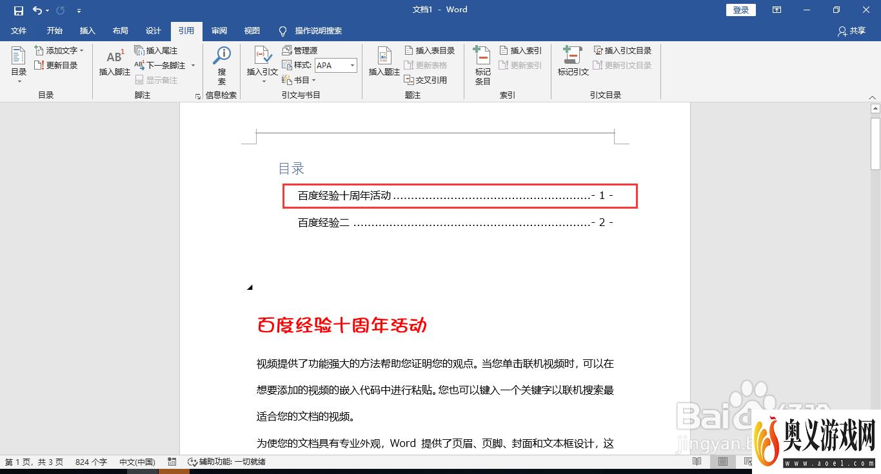Click 插入尾注 endnote button

click(155, 50)
